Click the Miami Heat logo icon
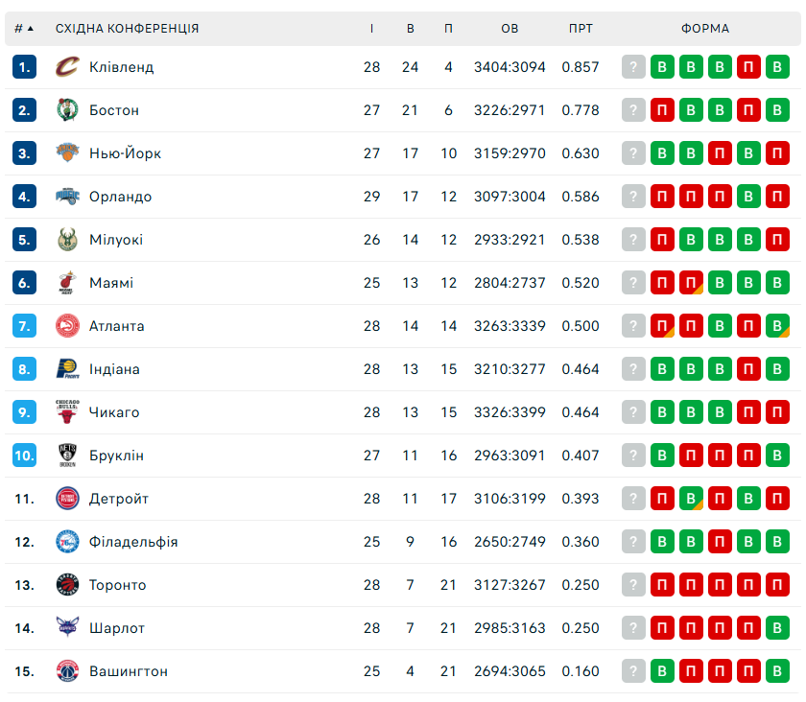The width and height of the screenshot is (806, 702). point(66,283)
